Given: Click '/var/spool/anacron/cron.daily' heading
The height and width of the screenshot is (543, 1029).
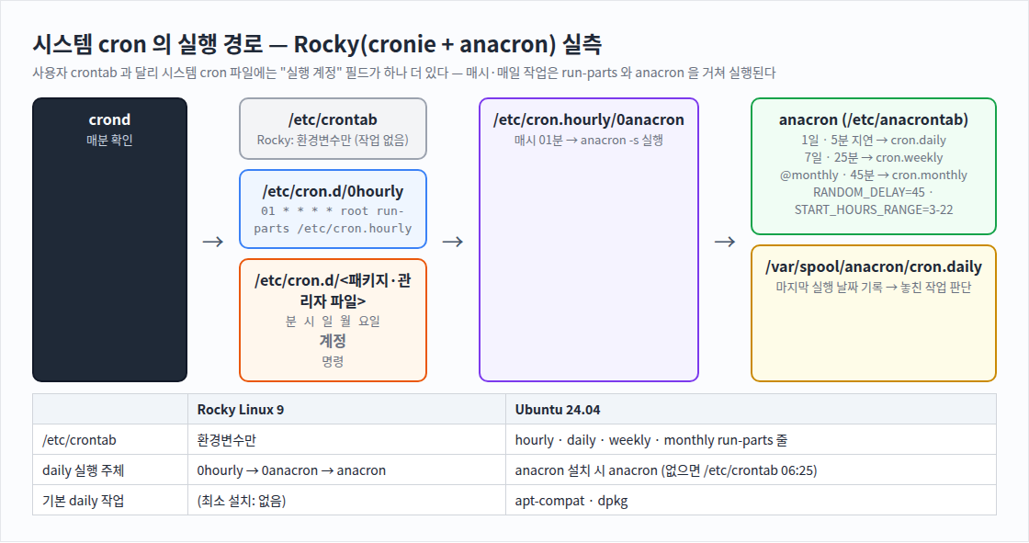Looking at the screenshot, I should 874,266.
